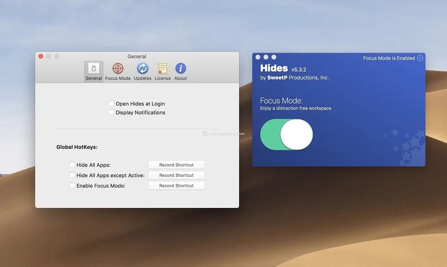Tick the Display Notifications checkbox
The image size is (447, 267).
click(111, 112)
